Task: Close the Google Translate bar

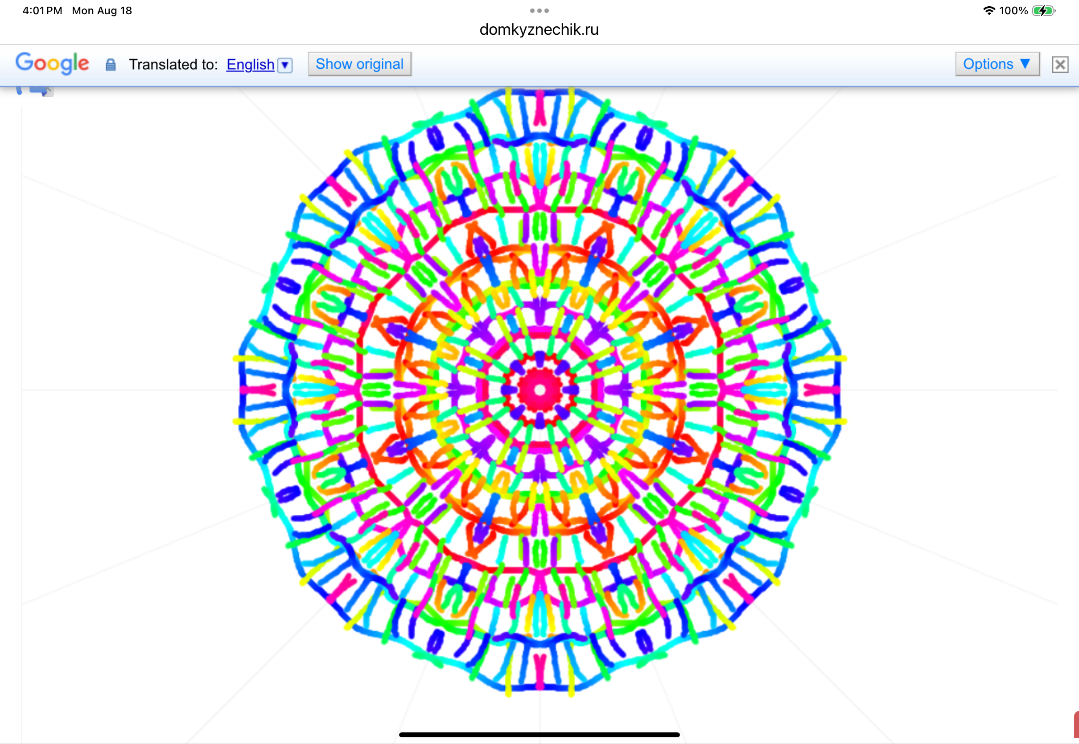Action: point(1060,64)
